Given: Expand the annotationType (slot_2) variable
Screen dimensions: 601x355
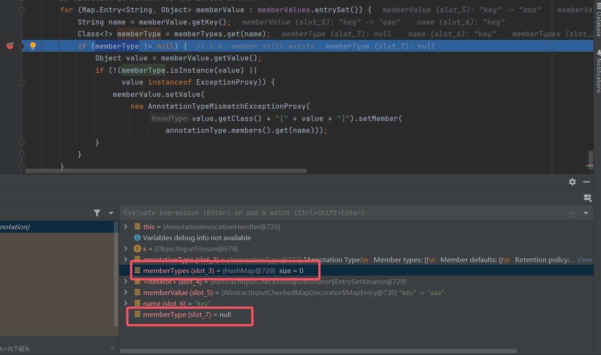Looking at the screenshot, I should coord(126,259).
